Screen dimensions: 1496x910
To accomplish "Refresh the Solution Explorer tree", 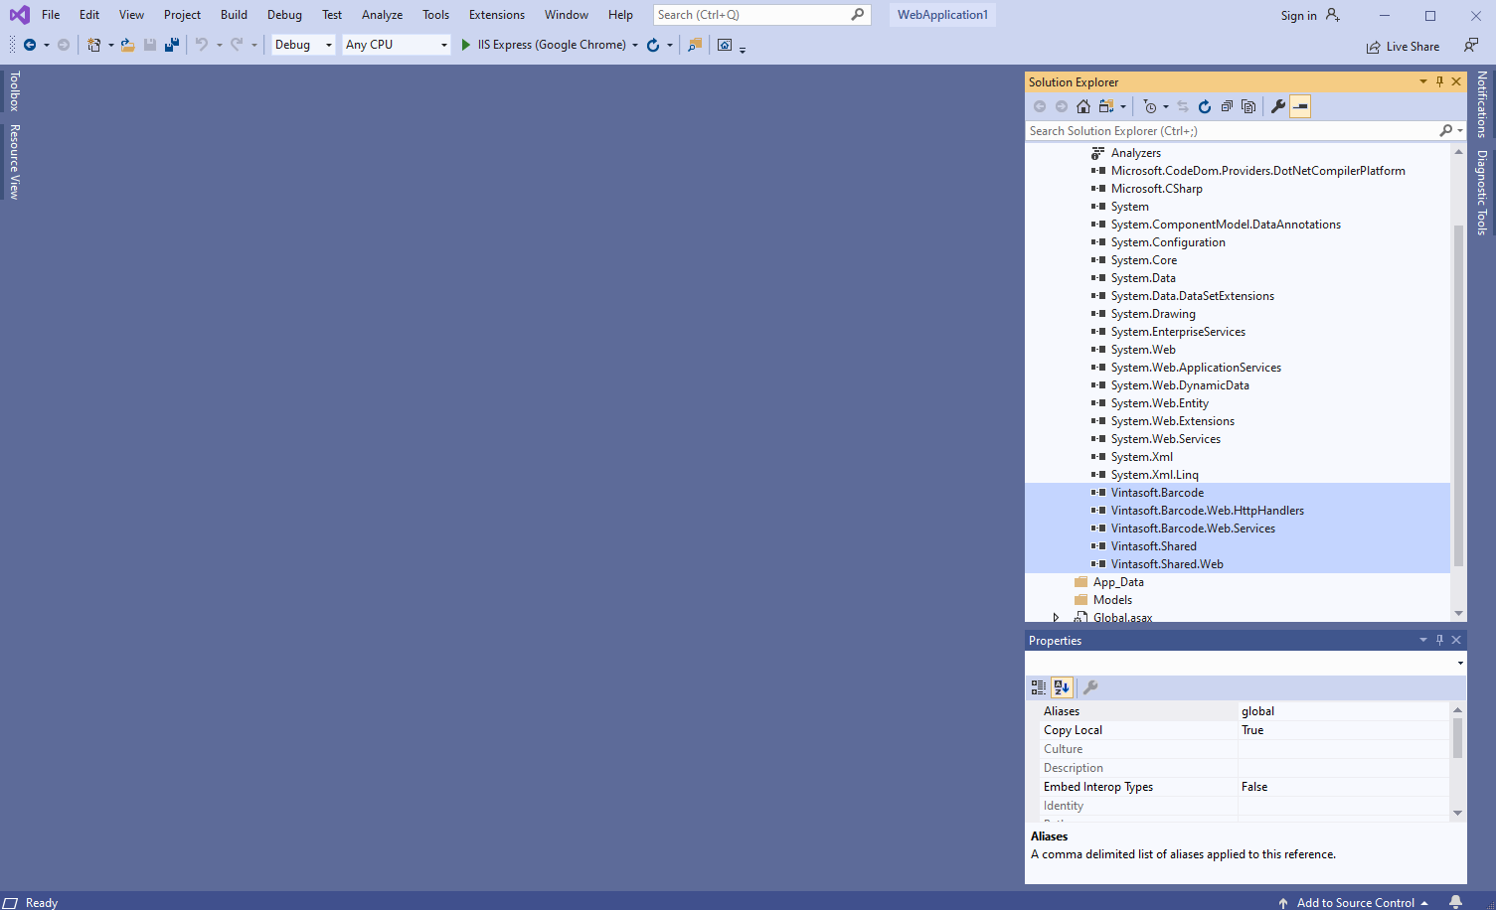I will (1205, 106).
